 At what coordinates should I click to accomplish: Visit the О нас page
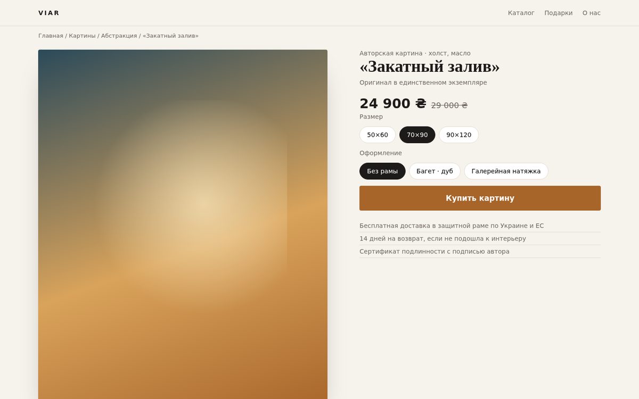tap(591, 13)
